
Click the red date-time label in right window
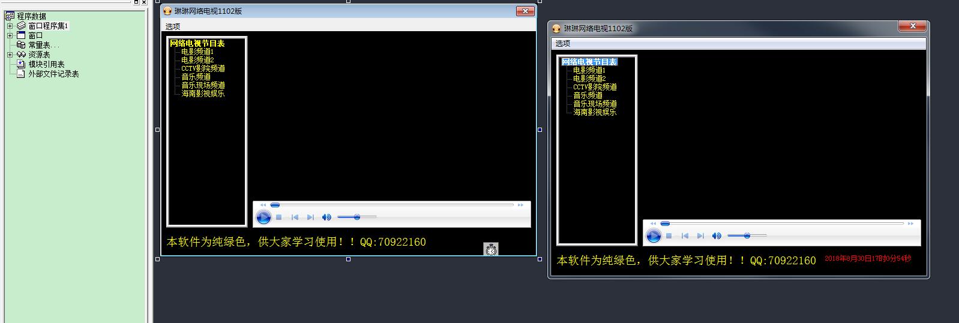click(x=867, y=259)
